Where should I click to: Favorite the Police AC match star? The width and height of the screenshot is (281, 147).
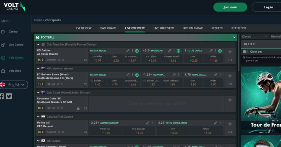(x=230, y=124)
